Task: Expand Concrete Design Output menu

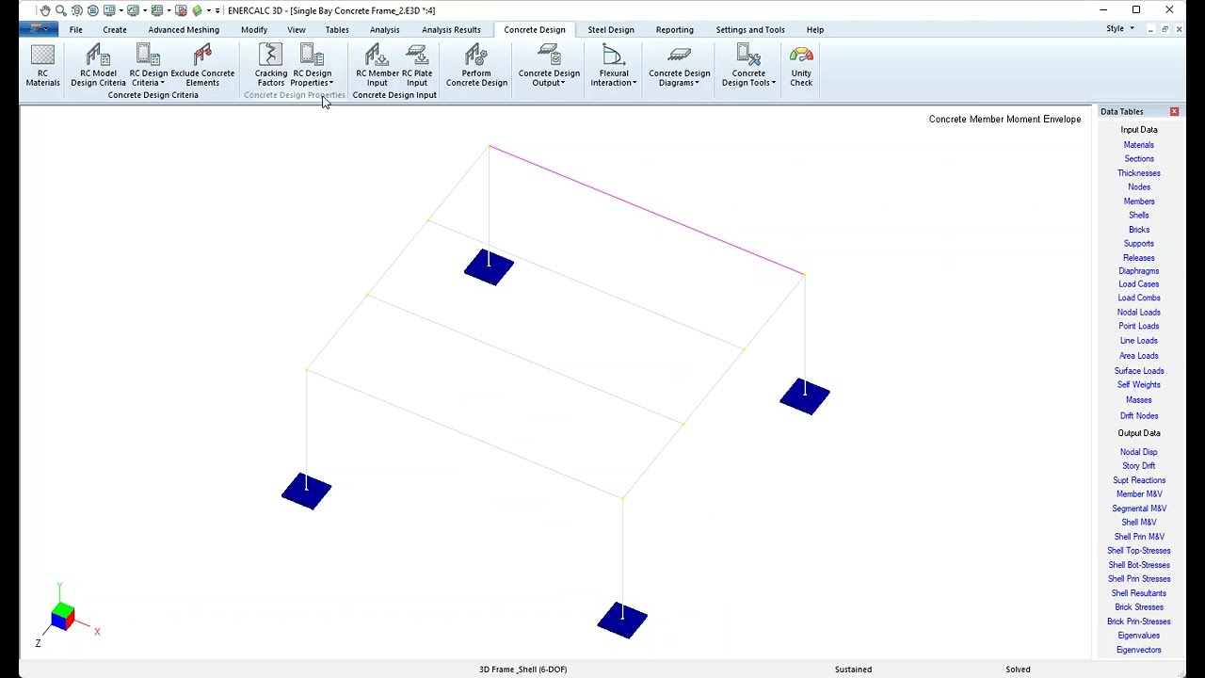Action: [x=549, y=66]
